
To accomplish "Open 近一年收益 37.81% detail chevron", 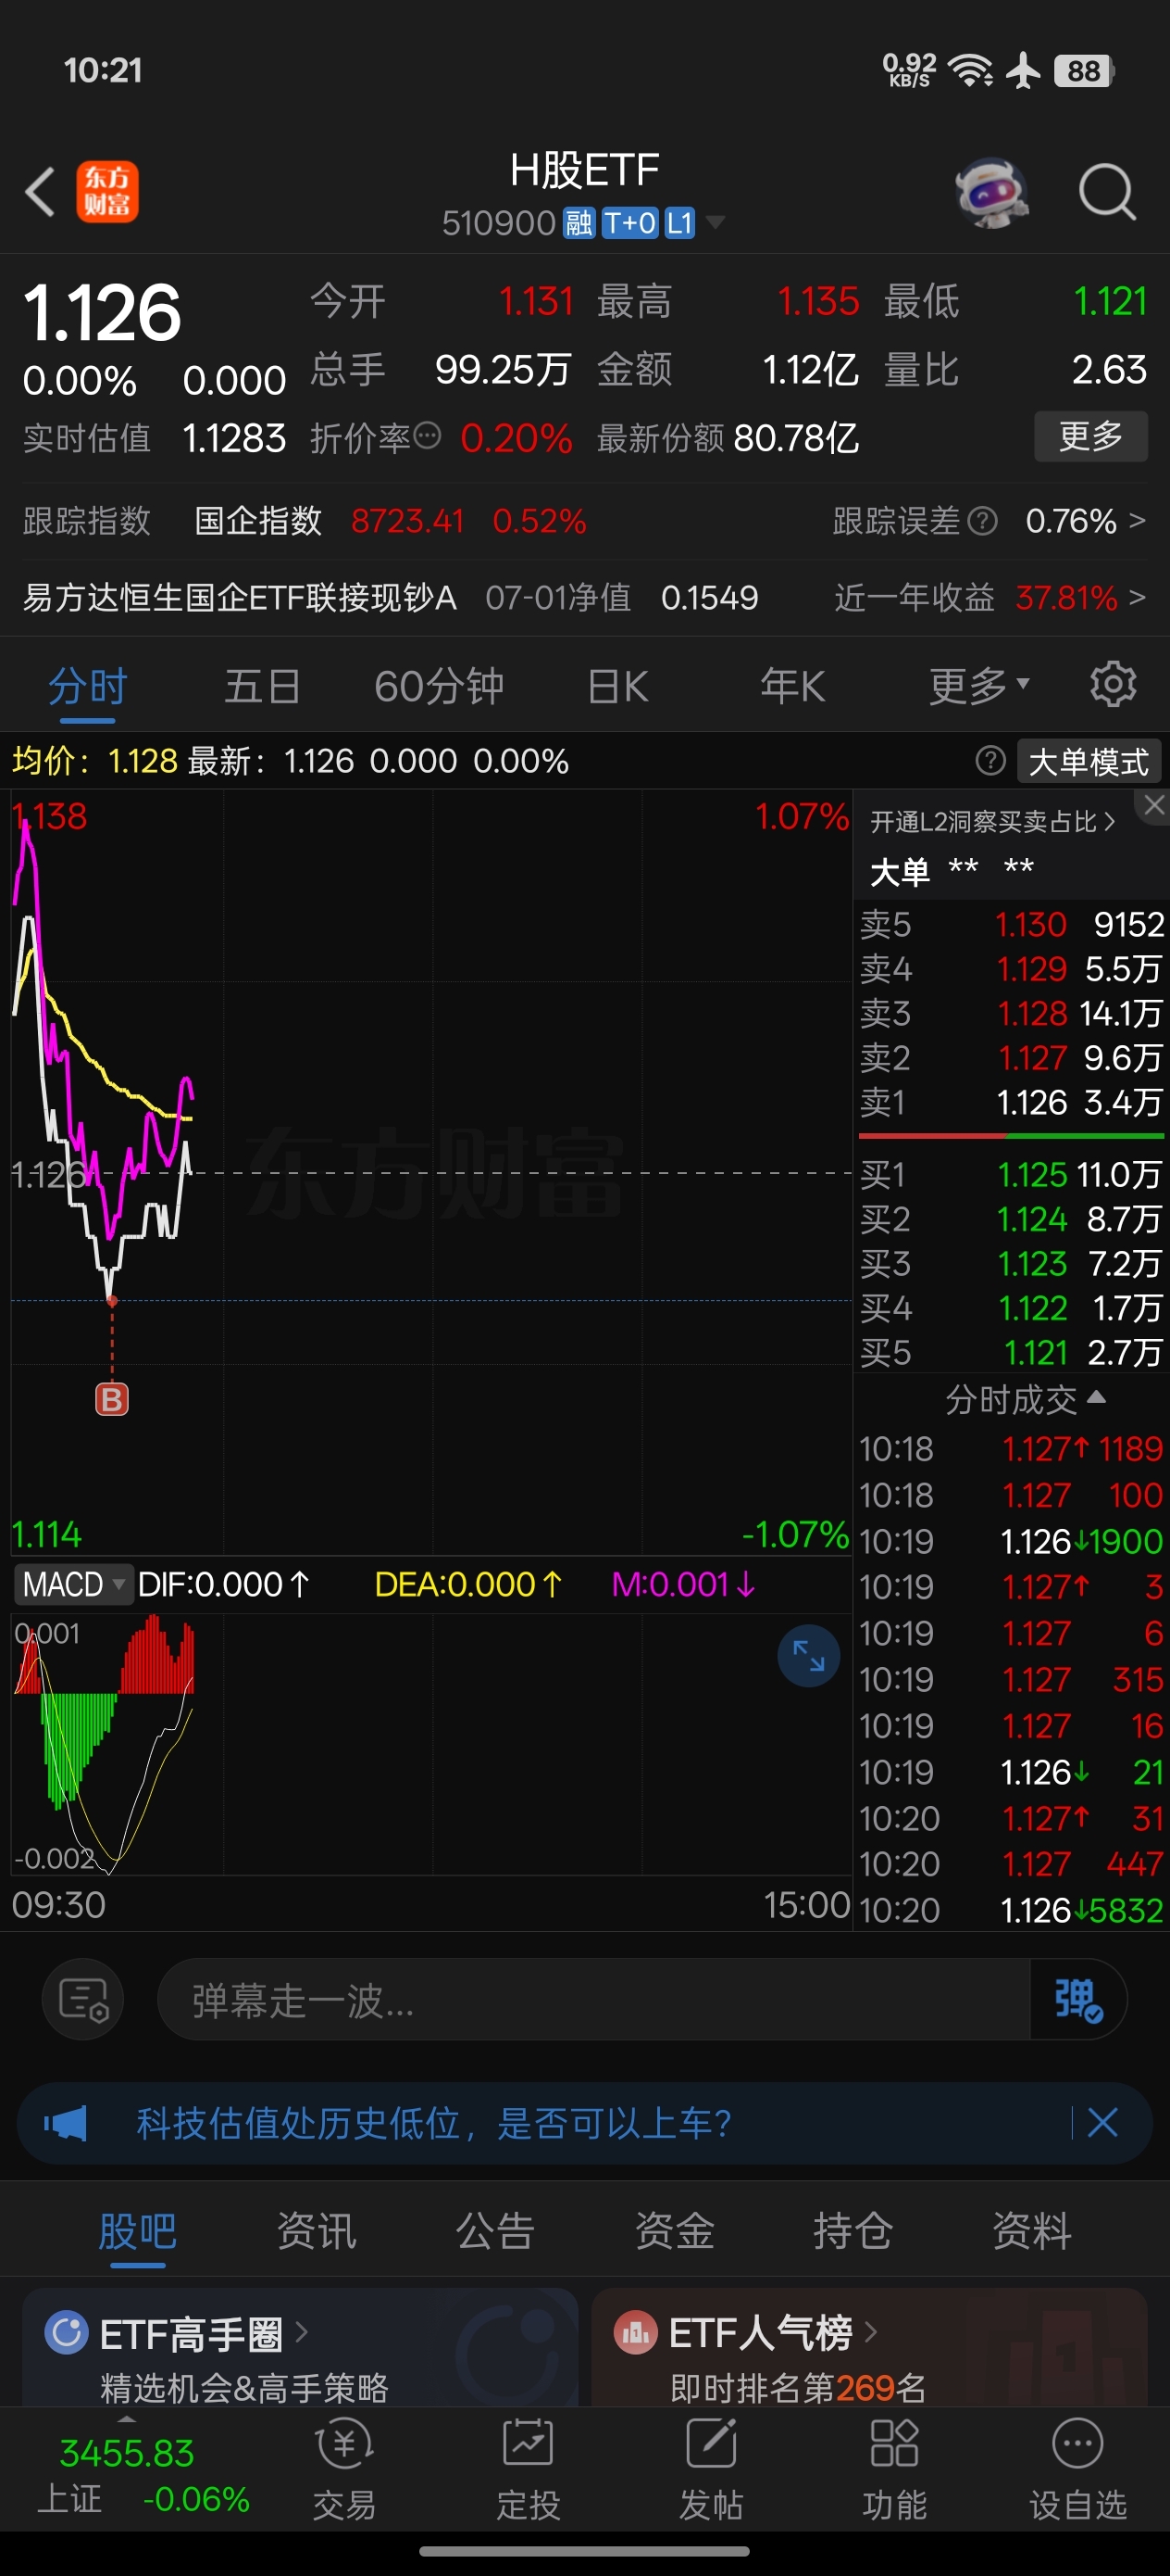I will click(x=1137, y=597).
